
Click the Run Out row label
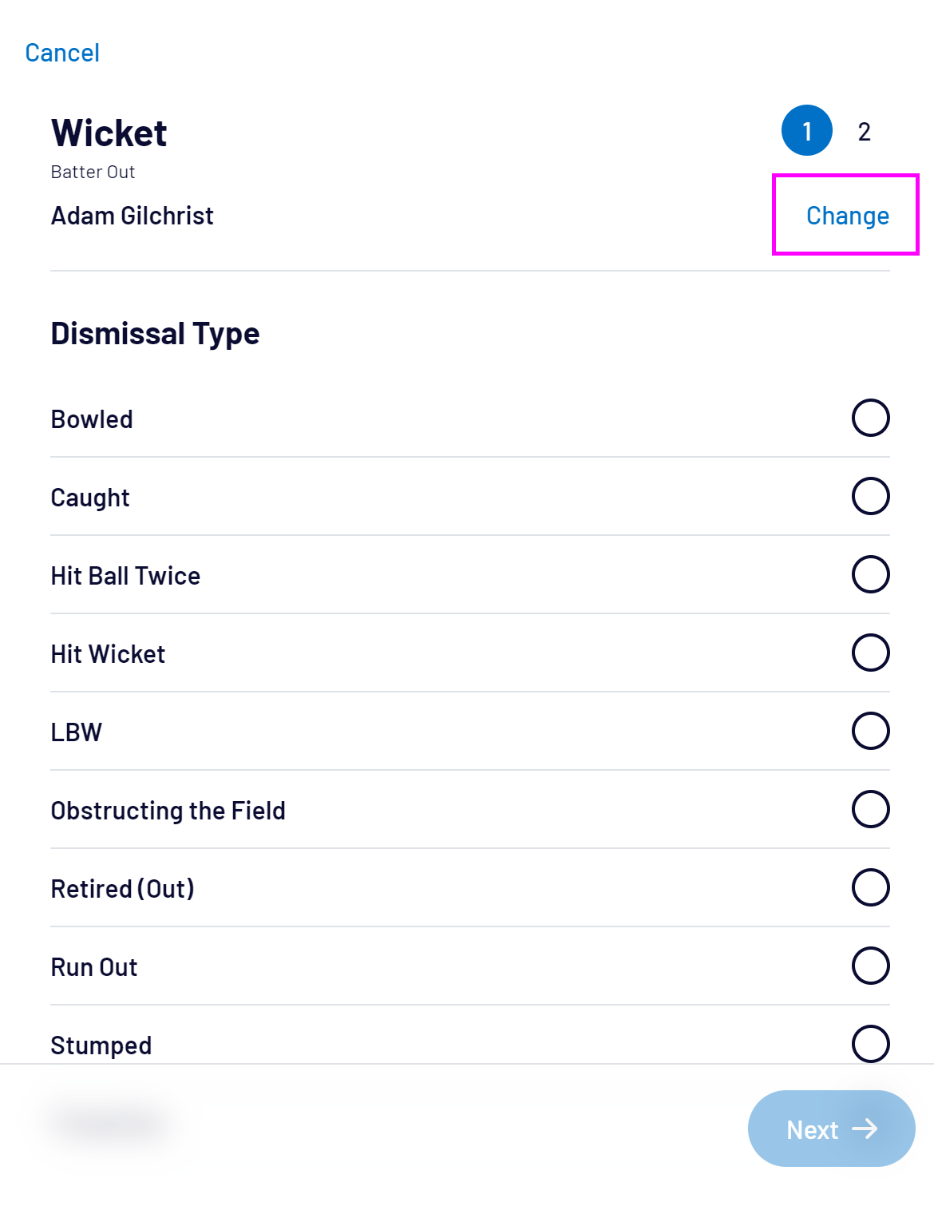(x=94, y=967)
